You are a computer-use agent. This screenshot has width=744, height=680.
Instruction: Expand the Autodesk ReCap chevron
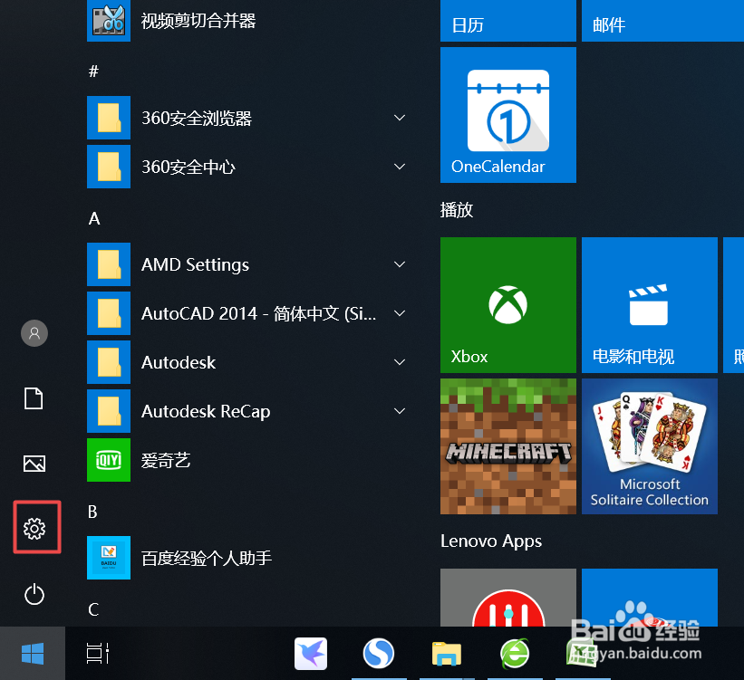click(x=400, y=411)
